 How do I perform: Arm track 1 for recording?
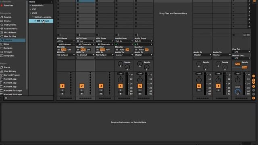point(62,94)
